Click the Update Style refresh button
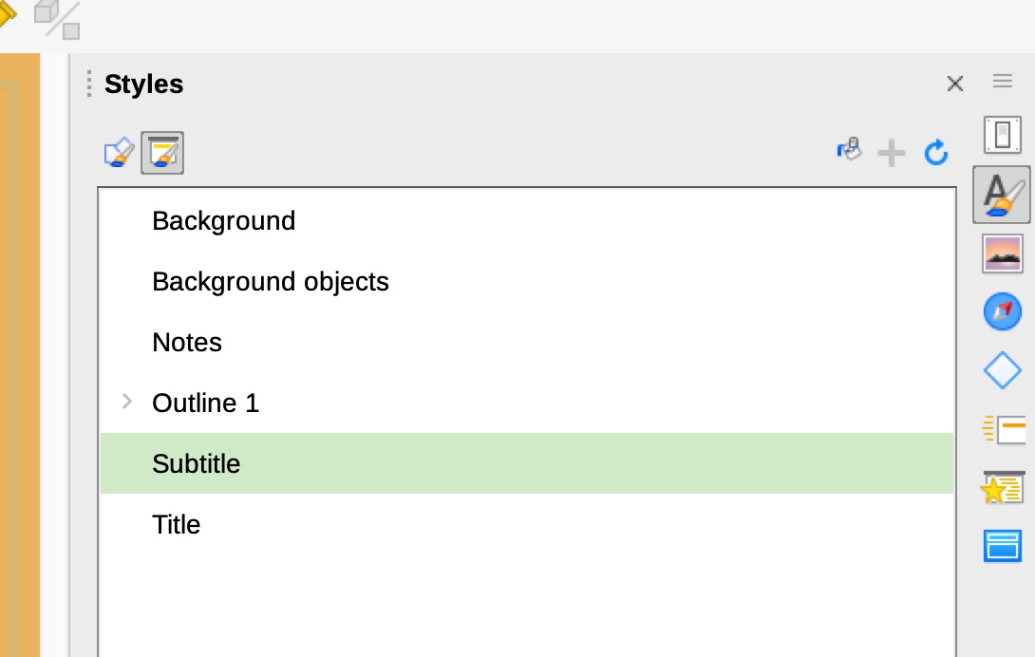 coord(936,151)
